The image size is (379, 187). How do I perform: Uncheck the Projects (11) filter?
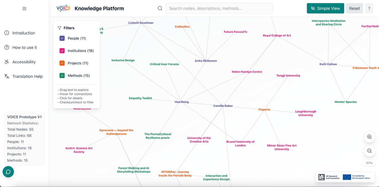coord(62,63)
